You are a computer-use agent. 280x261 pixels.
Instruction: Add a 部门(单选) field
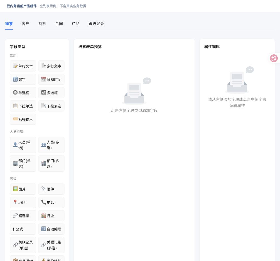pyautogui.click(x=23, y=164)
